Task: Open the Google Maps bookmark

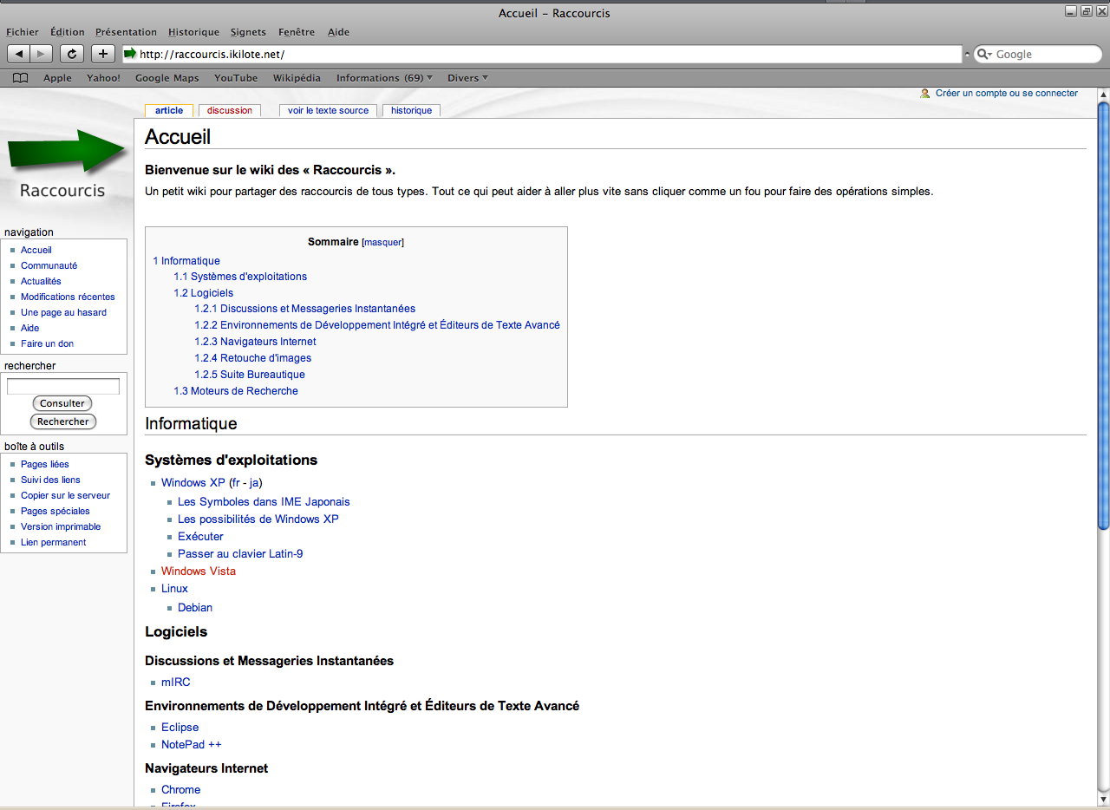Action: 167,78
